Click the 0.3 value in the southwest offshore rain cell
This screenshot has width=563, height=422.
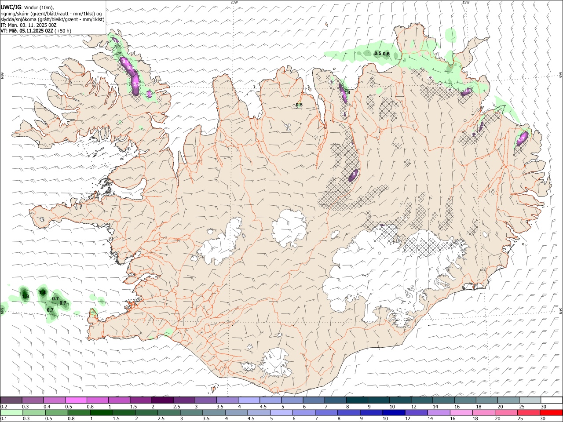click(26, 297)
